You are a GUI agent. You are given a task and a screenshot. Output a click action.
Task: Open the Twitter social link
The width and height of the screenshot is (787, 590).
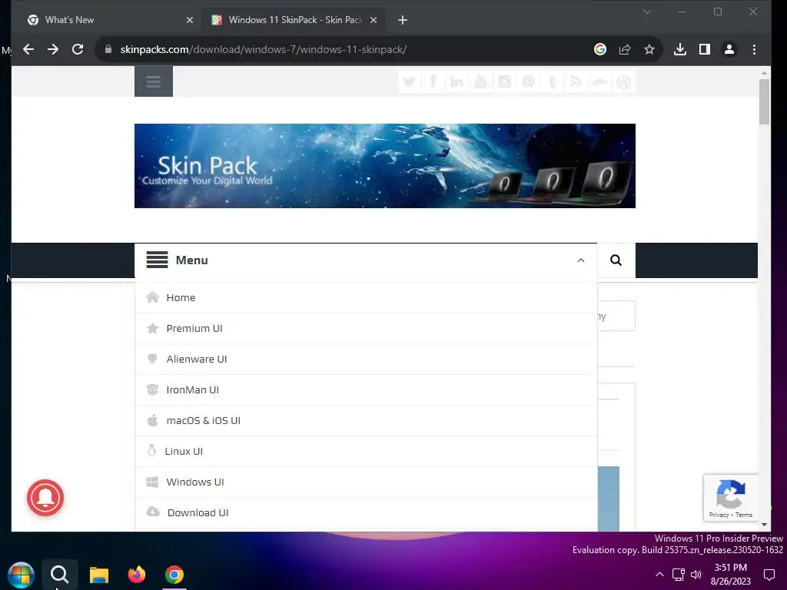409,81
